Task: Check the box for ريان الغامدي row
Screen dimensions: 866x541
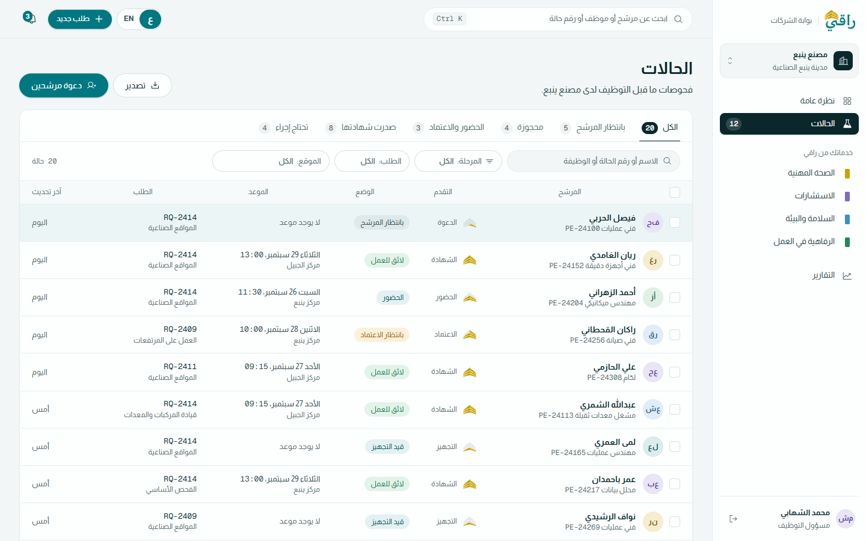Action: point(675,260)
